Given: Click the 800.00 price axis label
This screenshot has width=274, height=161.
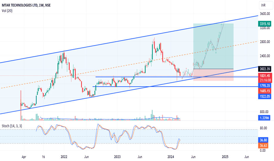Looking at the screenshot, I should (x=265, y=112).
